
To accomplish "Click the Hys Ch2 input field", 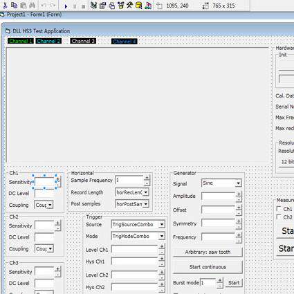I will click(x=135, y=287).
